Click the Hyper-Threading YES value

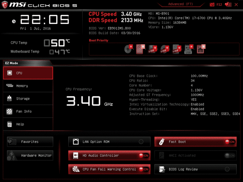[x=194, y=100]
